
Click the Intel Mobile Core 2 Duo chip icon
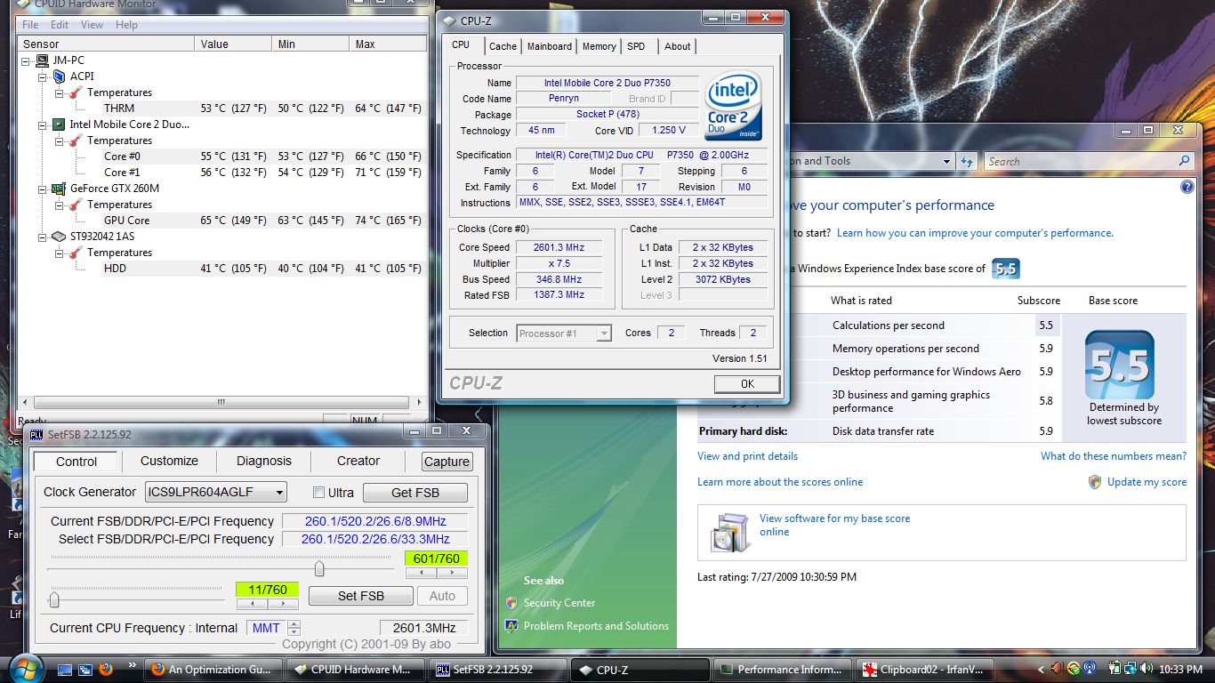(x=59, y=125)
